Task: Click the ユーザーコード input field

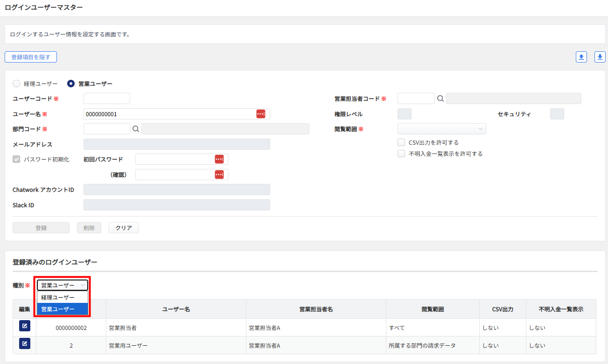Action: click(106, 98)
